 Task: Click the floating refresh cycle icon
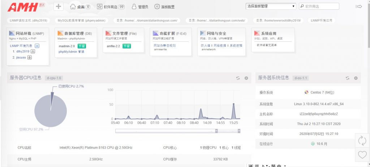[x=362, y=141]
